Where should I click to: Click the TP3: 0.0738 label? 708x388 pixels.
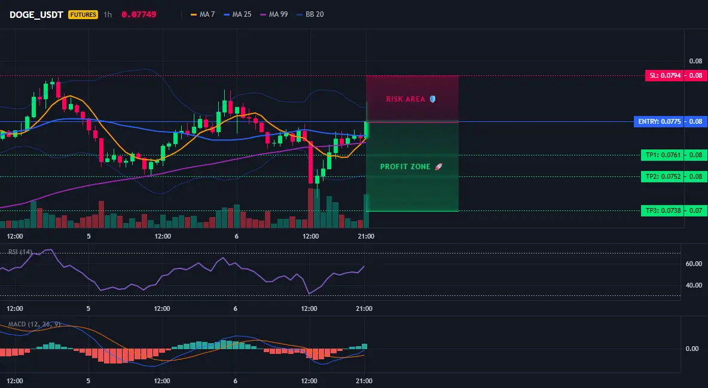click(x=663, y=210)
